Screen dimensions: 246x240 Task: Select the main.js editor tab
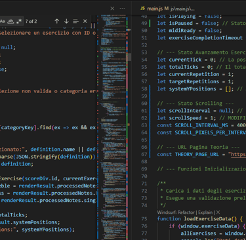point(154,9)
